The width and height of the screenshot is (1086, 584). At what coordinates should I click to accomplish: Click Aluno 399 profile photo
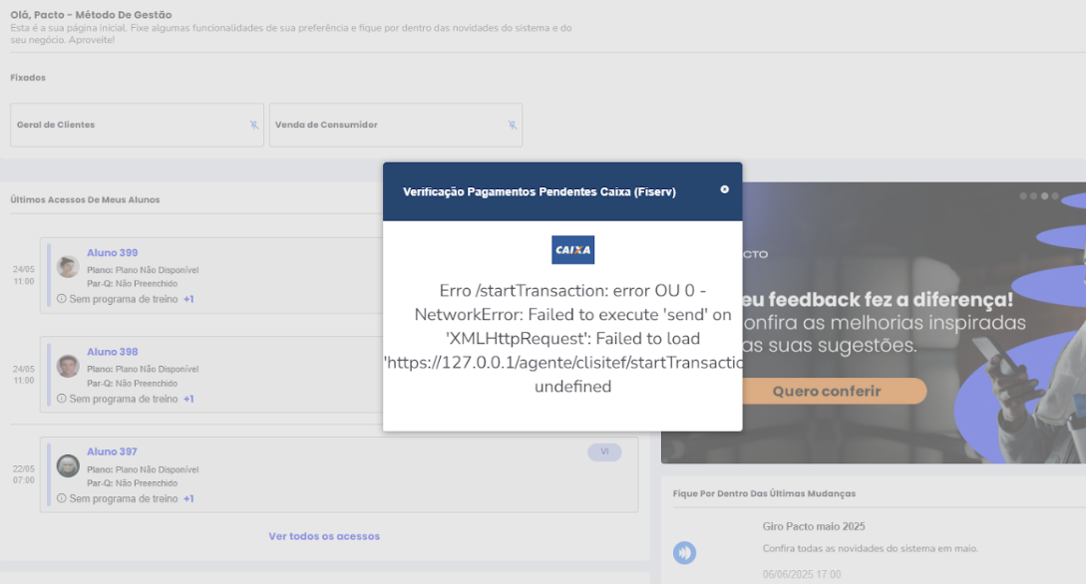click(x=68, y=267)
